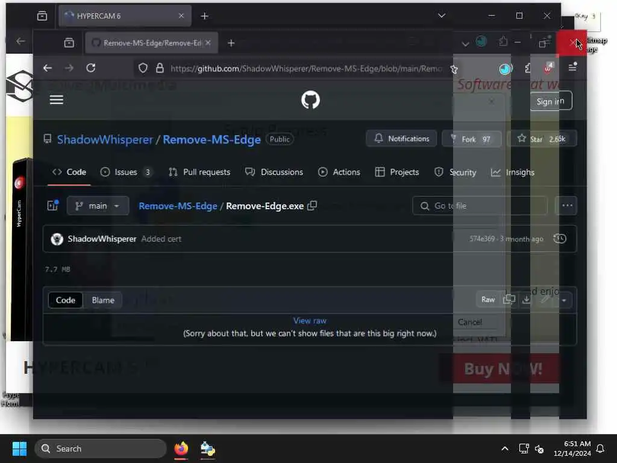This screenshot has height=463, width=617.
Task: Open the Security tab
Action: click(x=456, y=172)
